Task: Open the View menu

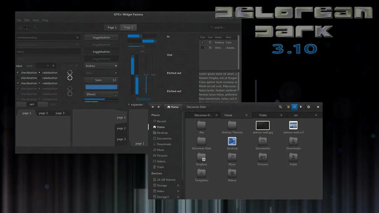Action: pos(36,20)
